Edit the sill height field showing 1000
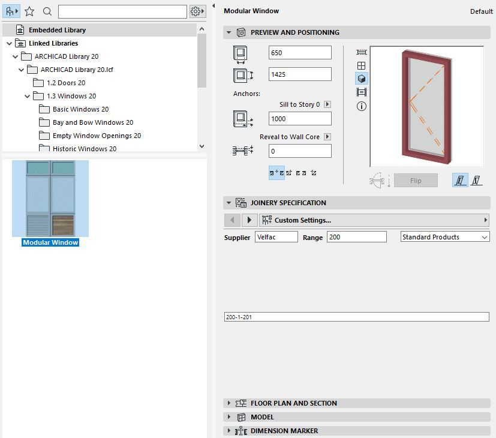Image resolution: width=496 pixels, height=438 pixels. coord(300,119)
